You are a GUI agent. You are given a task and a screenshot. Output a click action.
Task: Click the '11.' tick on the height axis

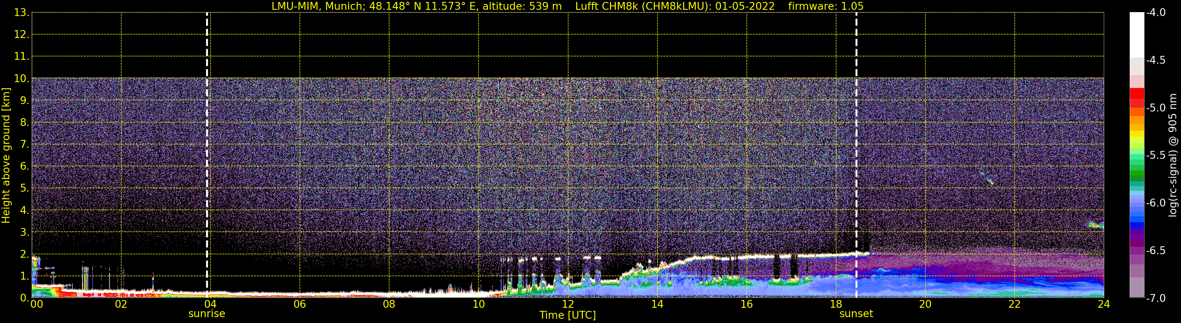click(22, 56)
